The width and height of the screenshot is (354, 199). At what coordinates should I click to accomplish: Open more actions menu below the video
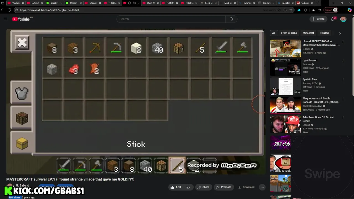click(262, 187)
